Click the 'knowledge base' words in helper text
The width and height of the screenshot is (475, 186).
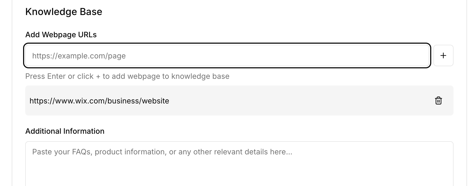click(x=200, y=76)
